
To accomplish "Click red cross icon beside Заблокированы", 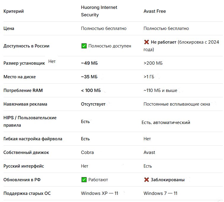I will (x=147, y=179).
